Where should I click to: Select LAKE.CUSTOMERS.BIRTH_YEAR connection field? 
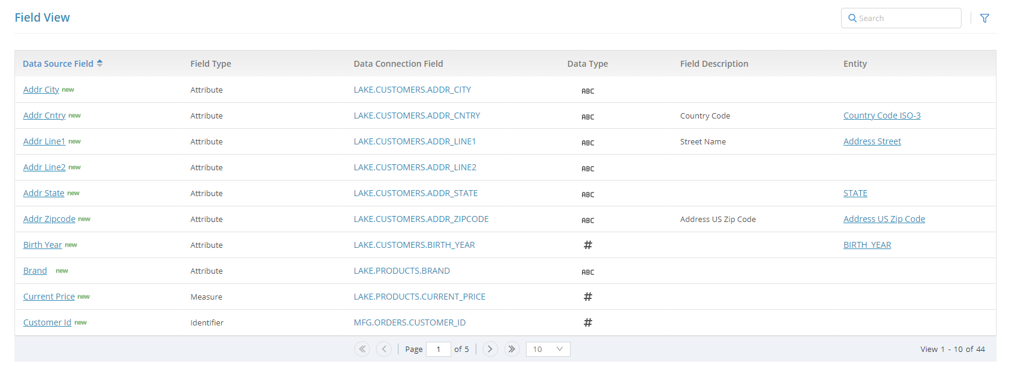point(415,245)
